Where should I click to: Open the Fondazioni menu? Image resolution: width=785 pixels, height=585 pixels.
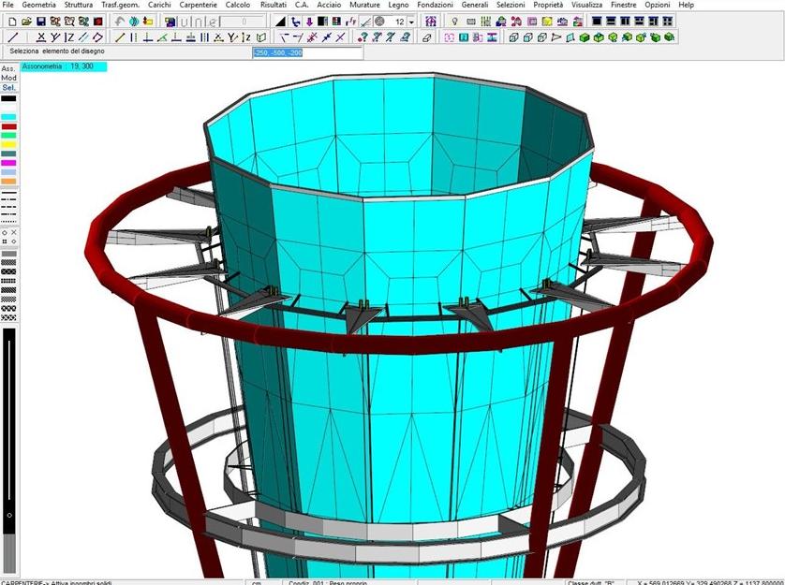(x=434, y=6)
